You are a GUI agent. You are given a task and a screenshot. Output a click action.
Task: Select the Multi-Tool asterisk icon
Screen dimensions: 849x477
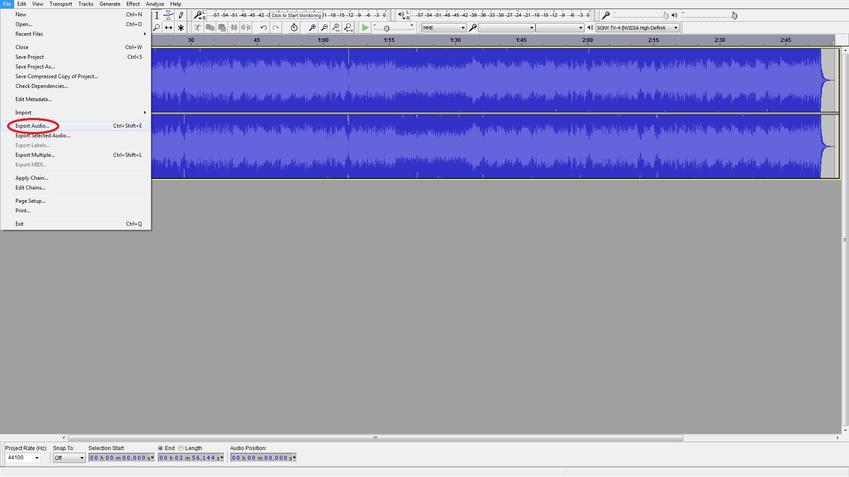[x=181, y=28]
